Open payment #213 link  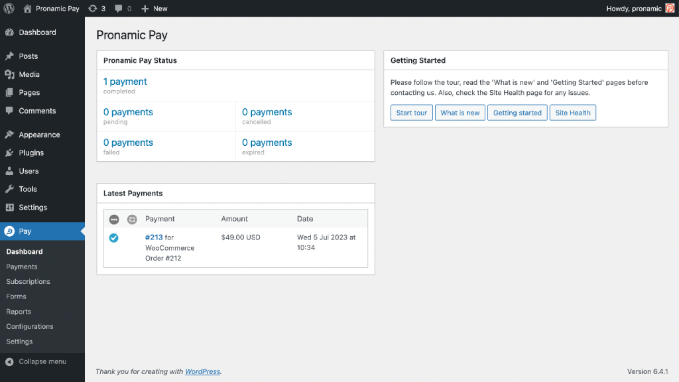[154, 237]
